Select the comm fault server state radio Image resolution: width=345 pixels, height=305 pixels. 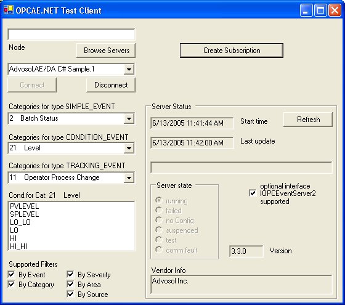(x=159, y=250)
